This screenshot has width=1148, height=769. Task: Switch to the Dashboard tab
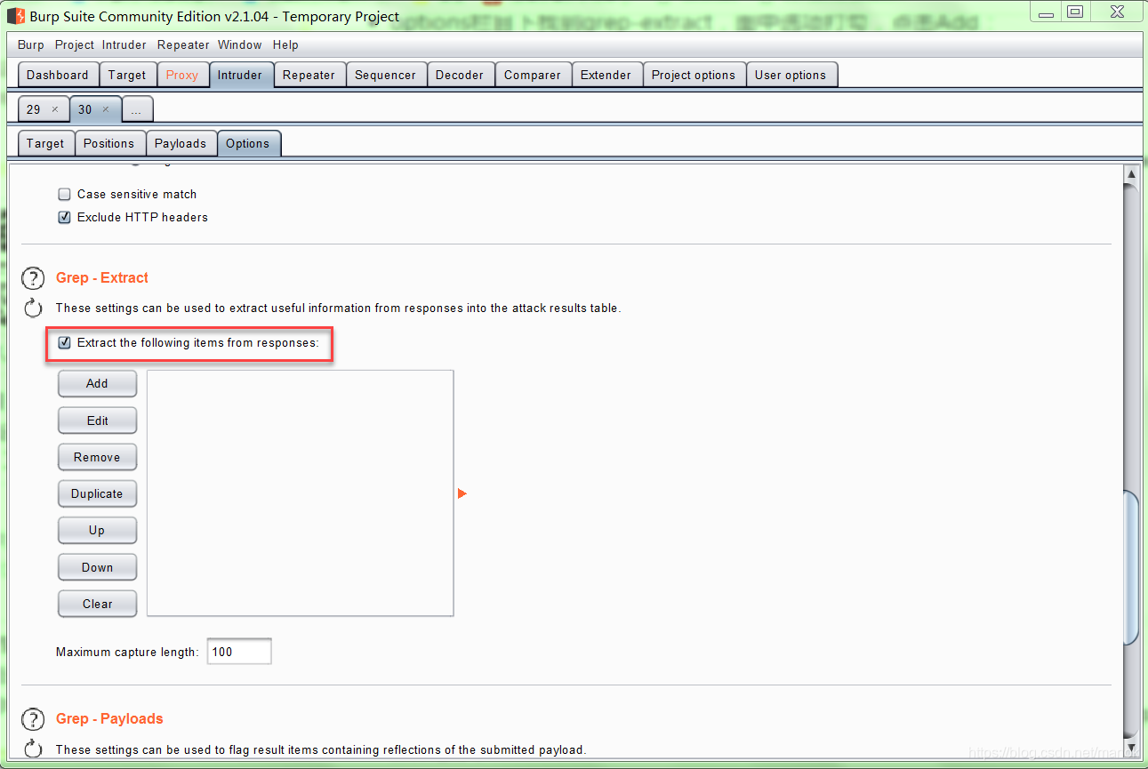point(58,75)
